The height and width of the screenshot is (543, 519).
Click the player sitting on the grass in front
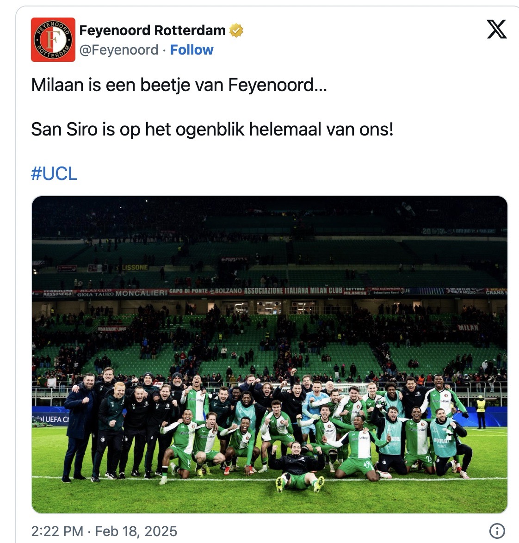pyautogui.click(x=297, y=465)
